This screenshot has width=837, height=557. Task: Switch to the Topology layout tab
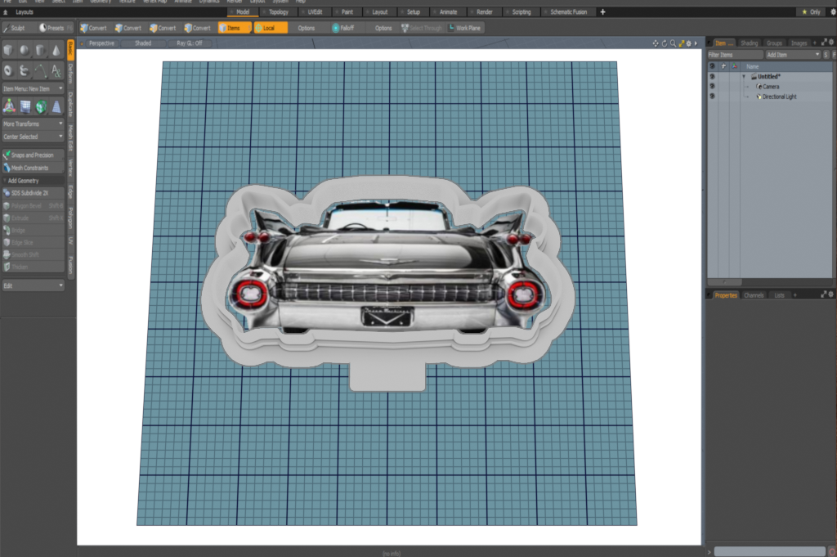click(280, 12)
